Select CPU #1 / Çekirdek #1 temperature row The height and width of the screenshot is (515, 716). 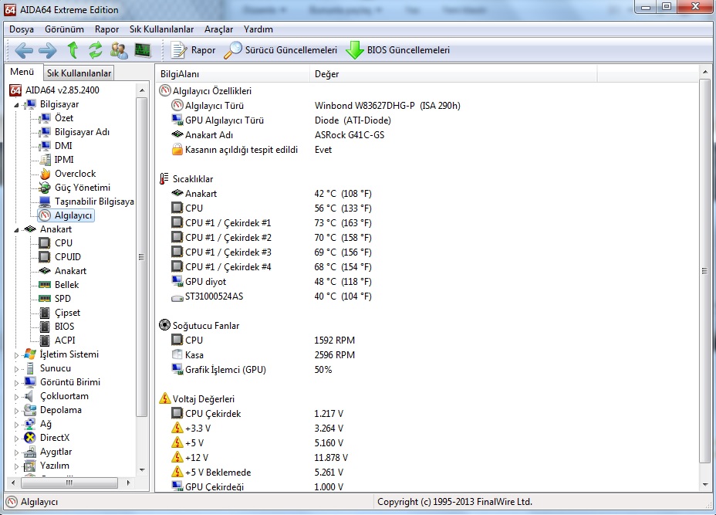pos(272,223)
